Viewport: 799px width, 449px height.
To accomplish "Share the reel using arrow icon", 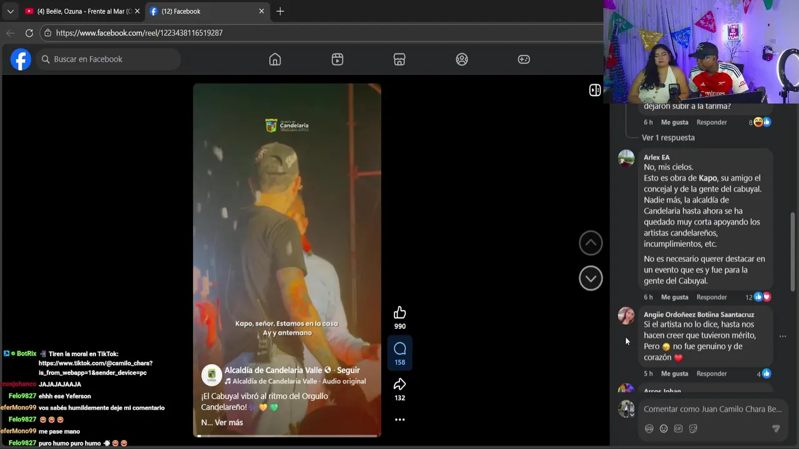I will [399, 384].
